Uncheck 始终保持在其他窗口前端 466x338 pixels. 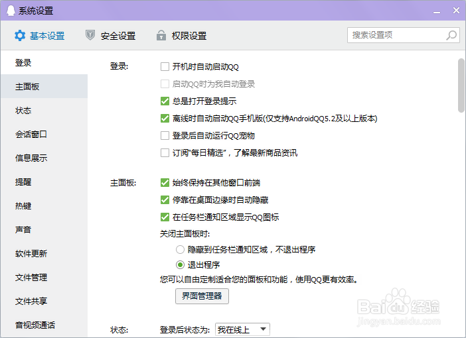[165, 182]
